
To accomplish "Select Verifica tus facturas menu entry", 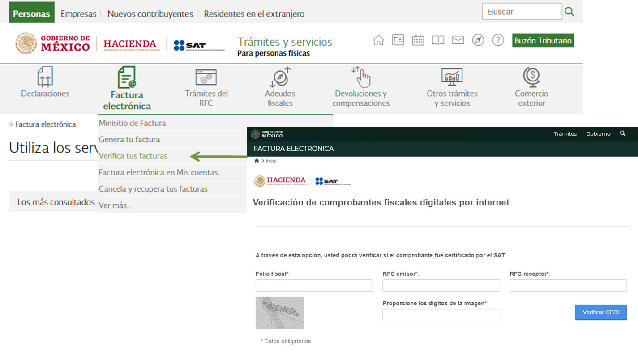I will tap(133, 156).
